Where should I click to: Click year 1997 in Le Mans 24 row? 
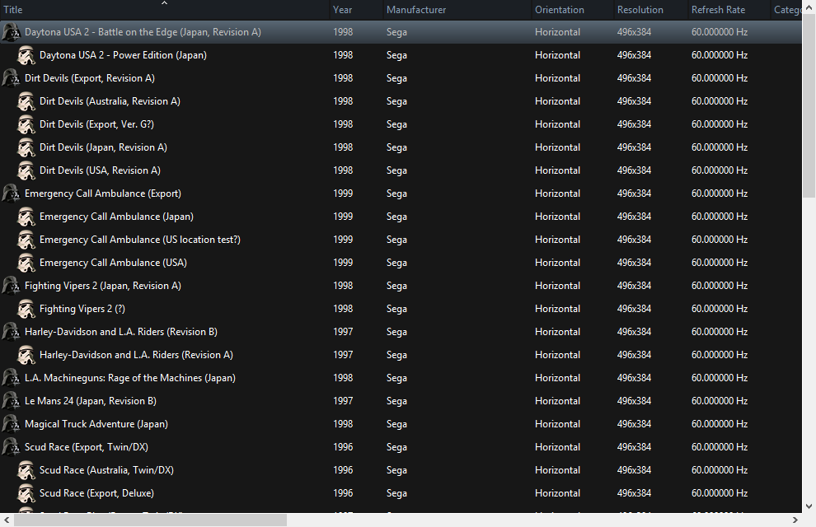(343, 401)
